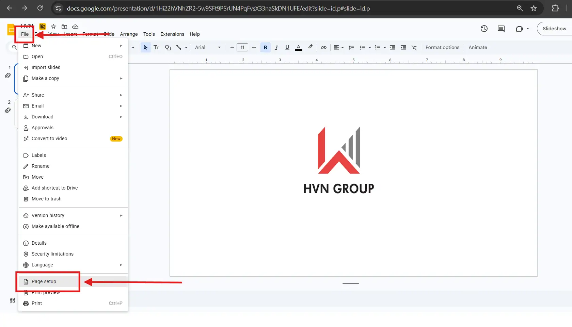Open the Extensions menu

[x=172, y=34]
